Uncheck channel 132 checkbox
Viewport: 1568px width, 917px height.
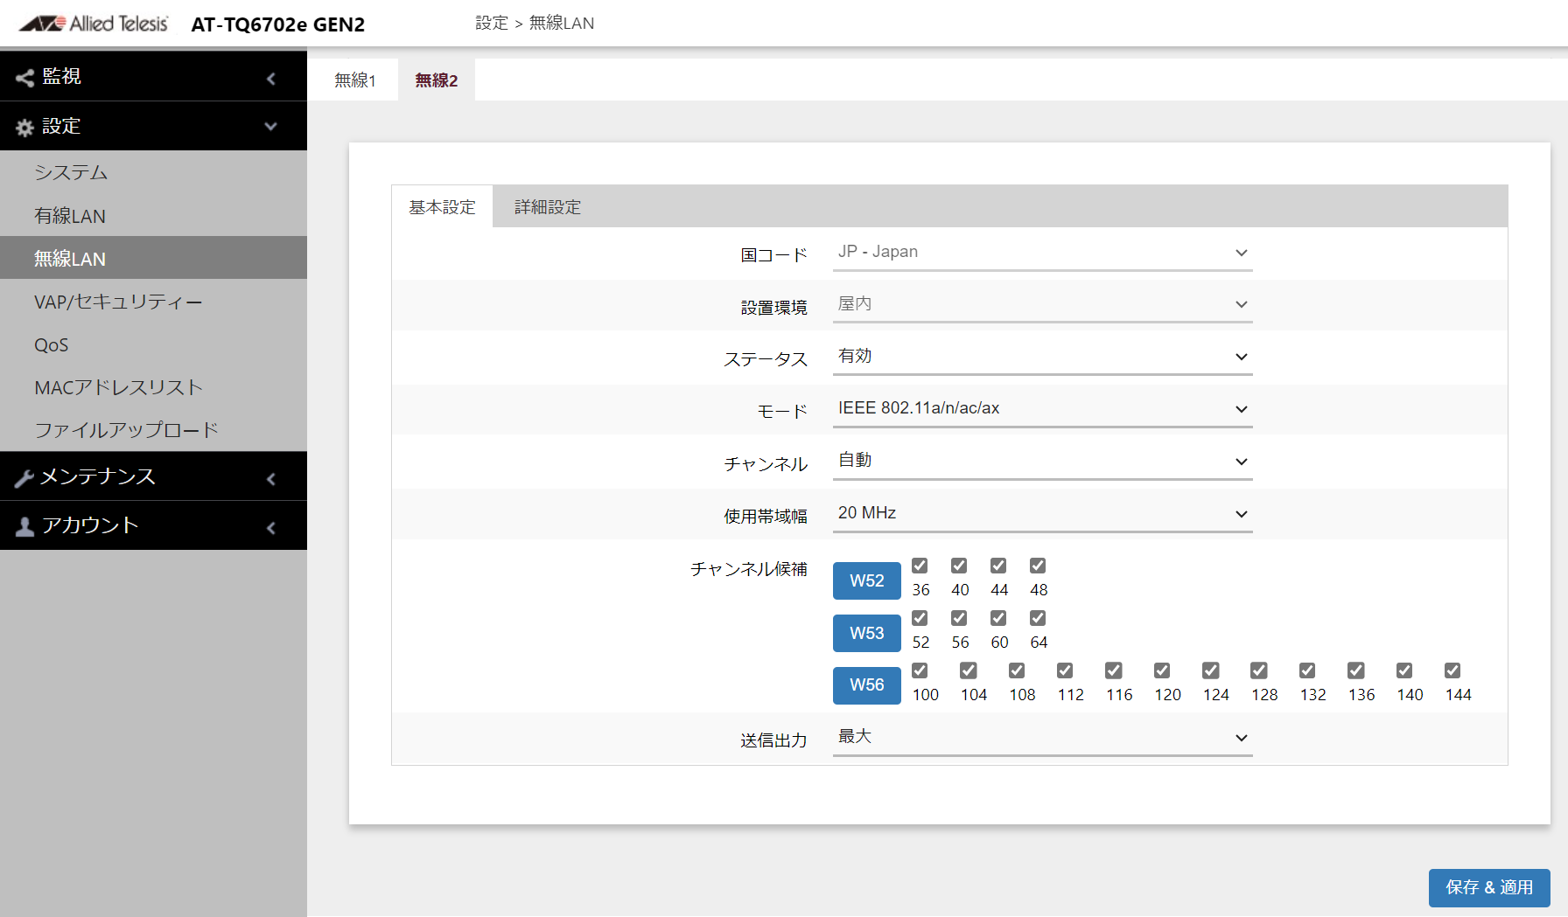point(1307,670)
